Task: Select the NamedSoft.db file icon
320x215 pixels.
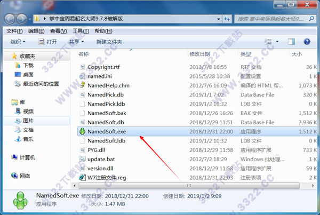Action: point(82,122)
